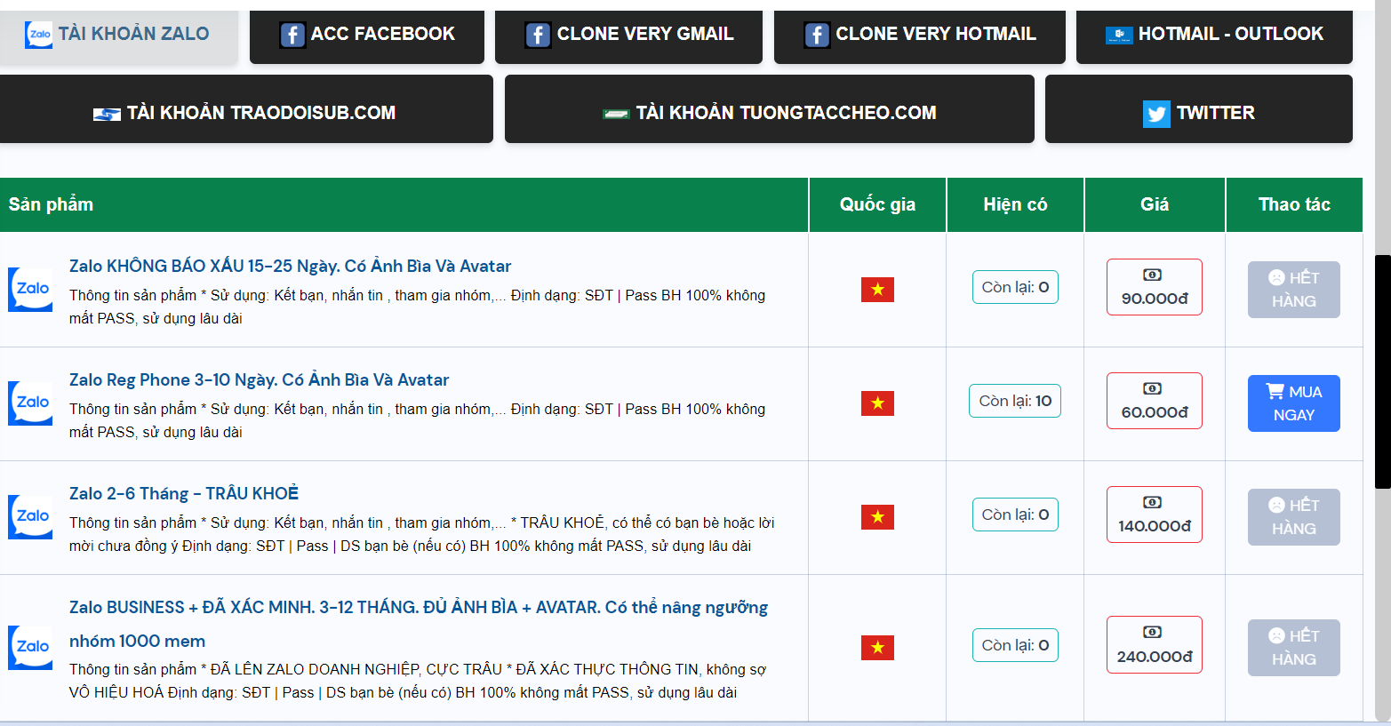Click the 140.000đ price box
This screenshot has width=1391, height=726.
tap(1155, 515)
